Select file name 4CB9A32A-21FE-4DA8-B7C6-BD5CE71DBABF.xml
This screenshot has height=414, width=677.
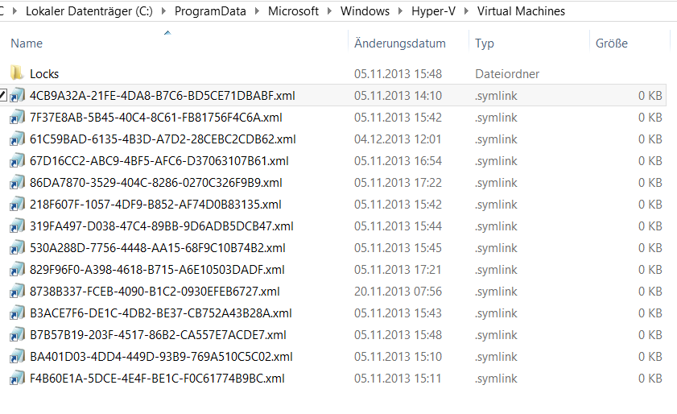tap(163, 96)
